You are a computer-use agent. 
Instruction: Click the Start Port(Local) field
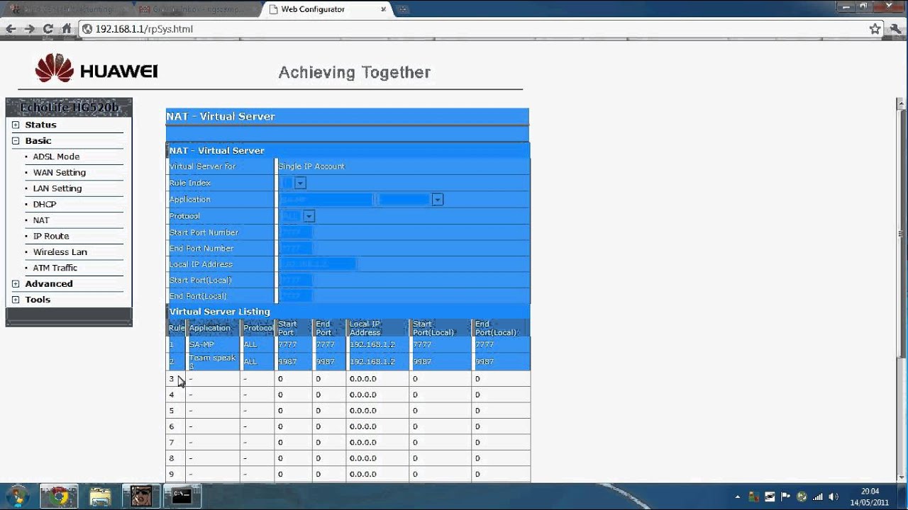296,280
